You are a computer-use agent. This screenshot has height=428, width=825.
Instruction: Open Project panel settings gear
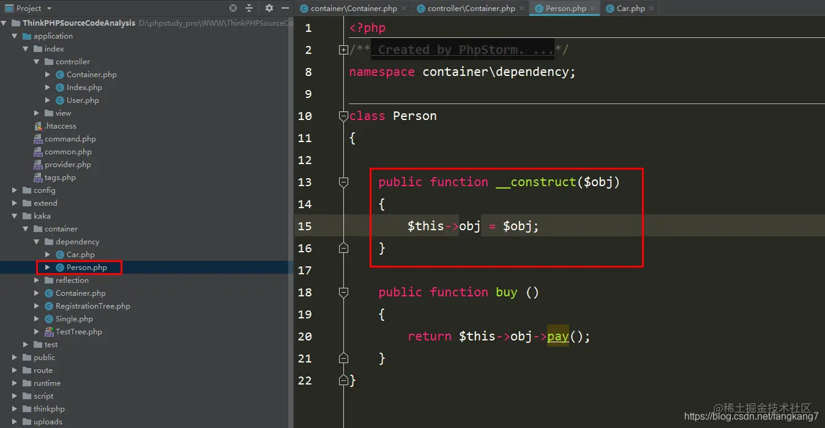(x=269, y=8)
